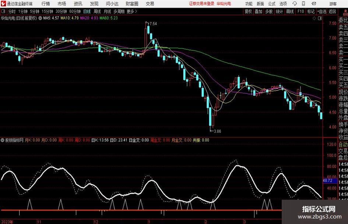Click the 通达信 red logo icon
This screenshot has width=348, height=224.
3,4
